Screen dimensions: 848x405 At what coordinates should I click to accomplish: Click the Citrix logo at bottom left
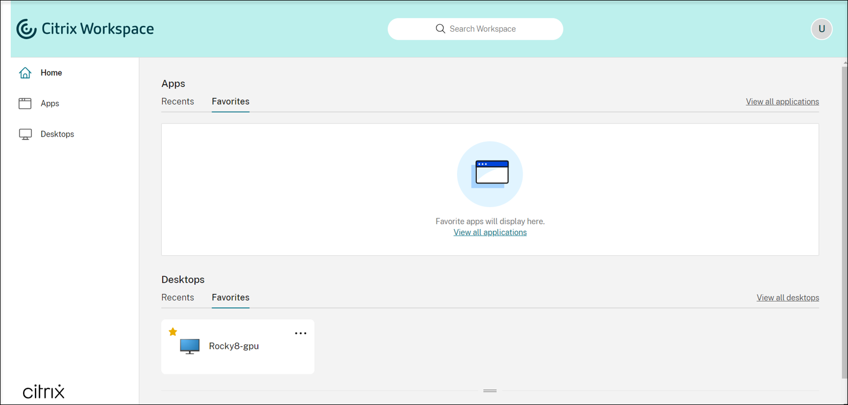point(44,391)
